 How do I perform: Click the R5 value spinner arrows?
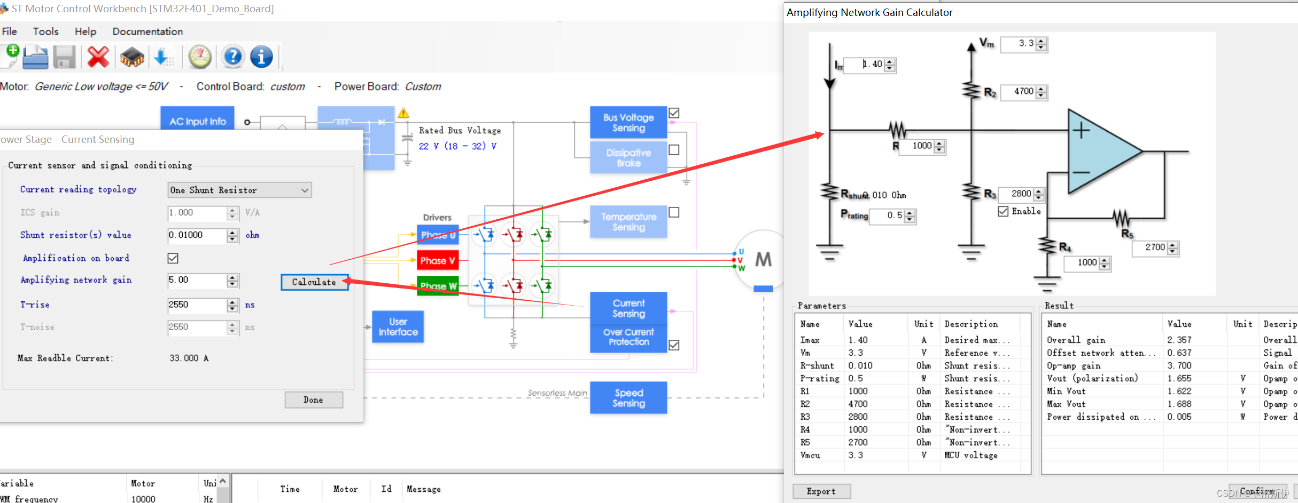(1172, 248)
